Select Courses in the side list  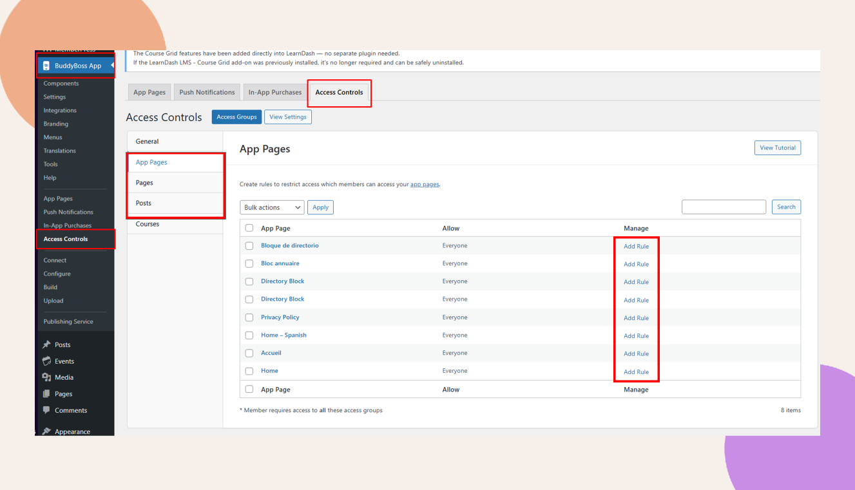pos(175,224)
